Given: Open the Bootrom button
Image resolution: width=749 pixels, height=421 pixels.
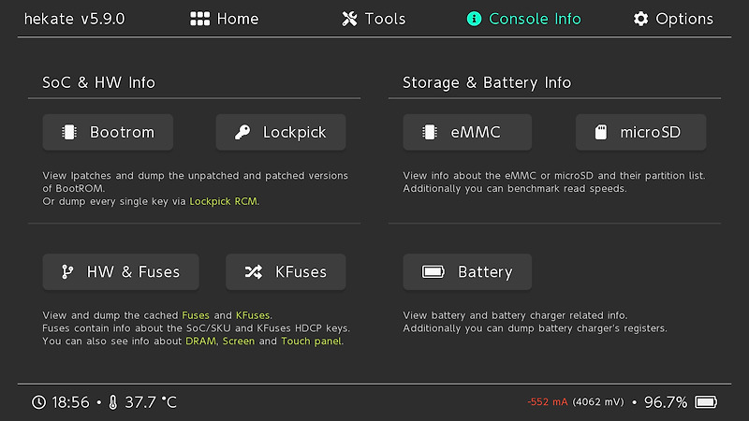Looking at the screenshot, I should pos(108,132).
